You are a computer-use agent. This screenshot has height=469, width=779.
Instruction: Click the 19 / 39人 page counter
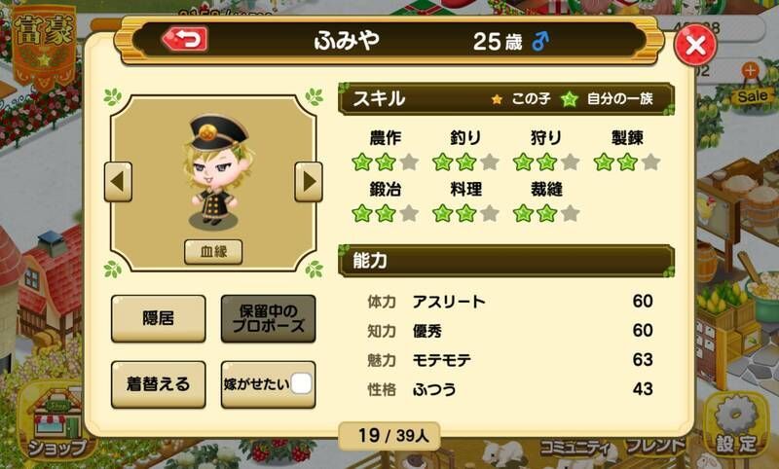pyautogui.click(x=390, y=436)
